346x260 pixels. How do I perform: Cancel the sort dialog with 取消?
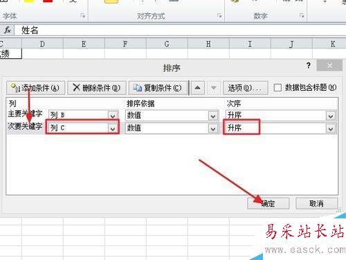tap(316, 204)
